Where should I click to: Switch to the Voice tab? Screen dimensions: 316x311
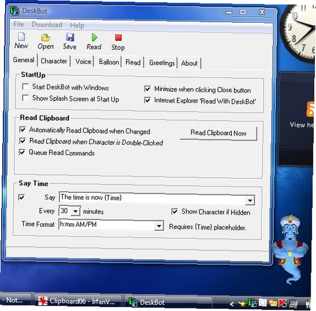[83, 61]
